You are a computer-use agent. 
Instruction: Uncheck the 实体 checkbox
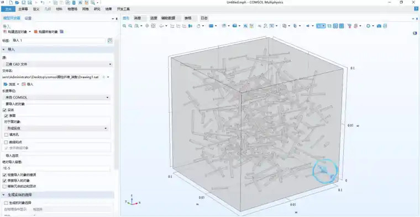(4, 110)
